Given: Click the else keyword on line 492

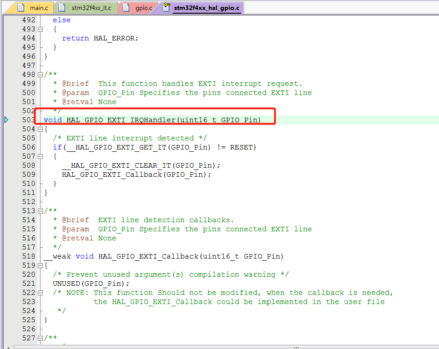Looking at the screenshot, I should point(62,20).
